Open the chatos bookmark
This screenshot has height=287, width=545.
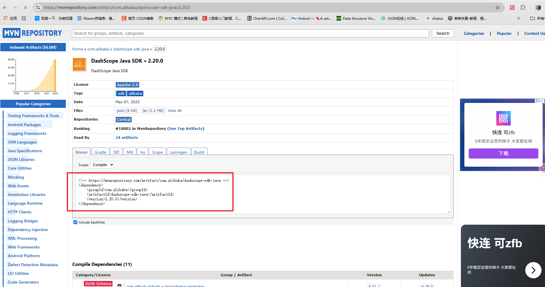(x=434, y=18)
